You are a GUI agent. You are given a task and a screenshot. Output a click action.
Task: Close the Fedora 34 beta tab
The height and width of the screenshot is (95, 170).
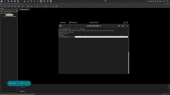pos(29,9)
